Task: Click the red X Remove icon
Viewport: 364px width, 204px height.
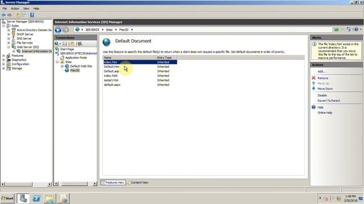Action: pos(313,78)
